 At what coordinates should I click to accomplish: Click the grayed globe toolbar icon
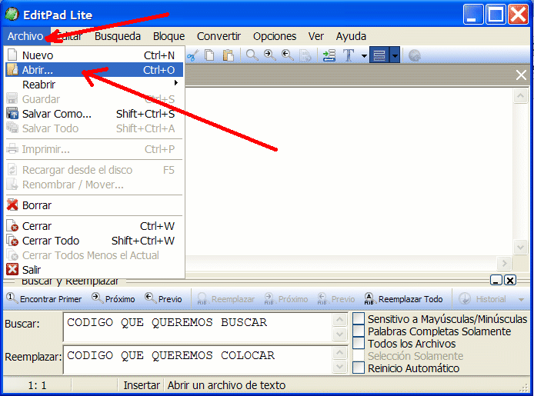[414, 55]
